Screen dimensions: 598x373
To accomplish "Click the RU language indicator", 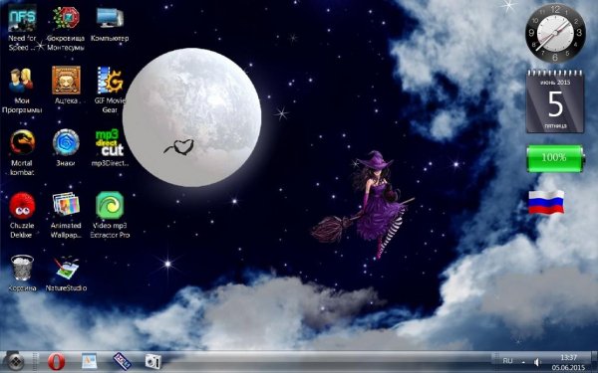I will coord(507,361).
